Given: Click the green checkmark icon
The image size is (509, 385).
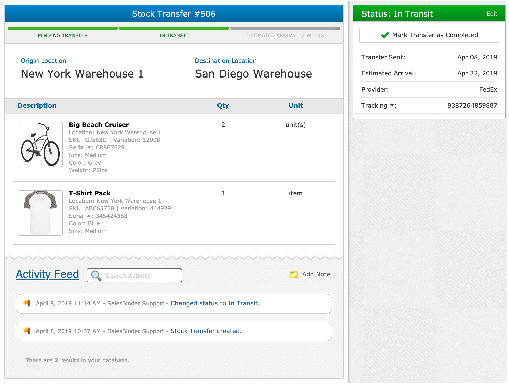Looking at the screenshot, I should 385,35.
